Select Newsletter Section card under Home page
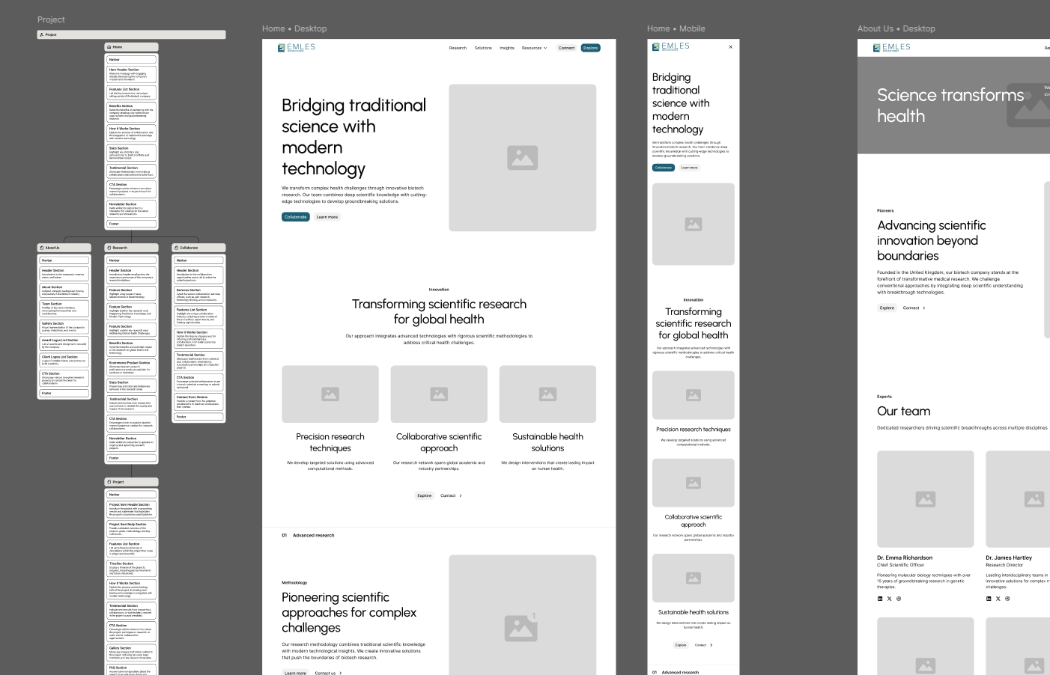Image resolution: width=1050 pixels, height=675 pixels. [131, 209]
